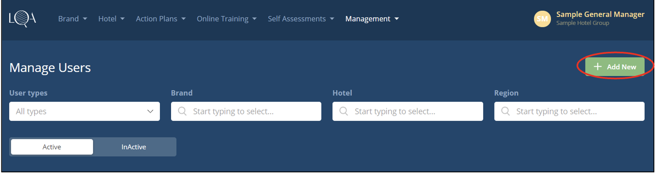The height and width of the screenshot is (174, 656).
Task: Open the Management menu
Action: click(372, 19)
